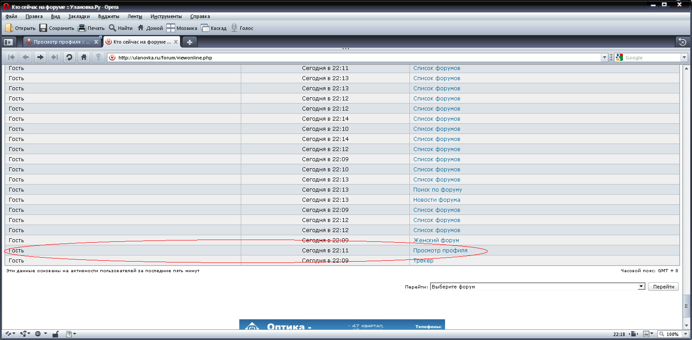This screenshot has width=692, height=340.
Task: Toggle the side panel button
Action: point(8,42)
